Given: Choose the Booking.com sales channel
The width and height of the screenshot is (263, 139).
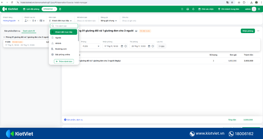Looking at the screenshot, I should pyautogui.click(x=64, y=49).
